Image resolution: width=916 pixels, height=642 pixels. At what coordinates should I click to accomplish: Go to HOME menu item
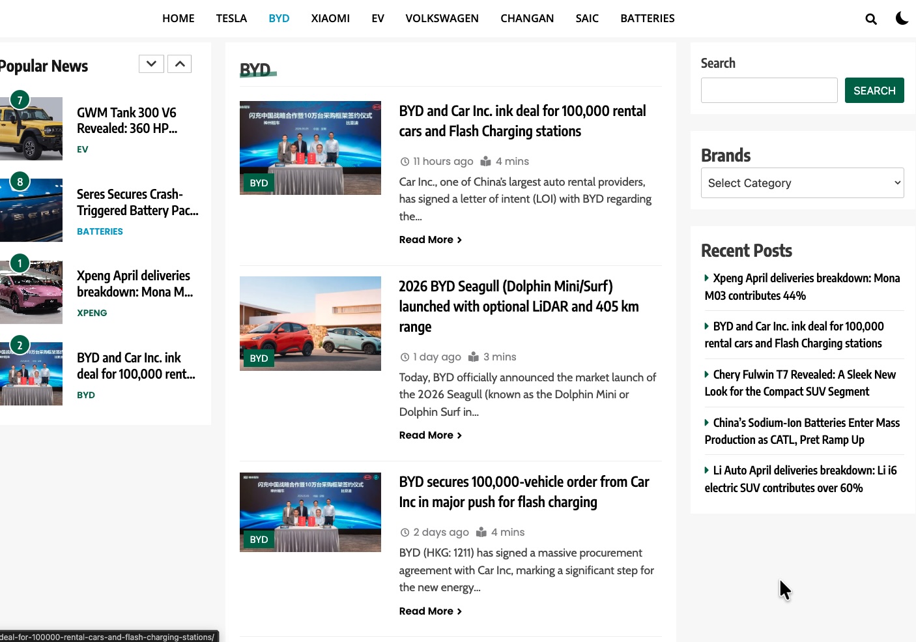(179, 18)
